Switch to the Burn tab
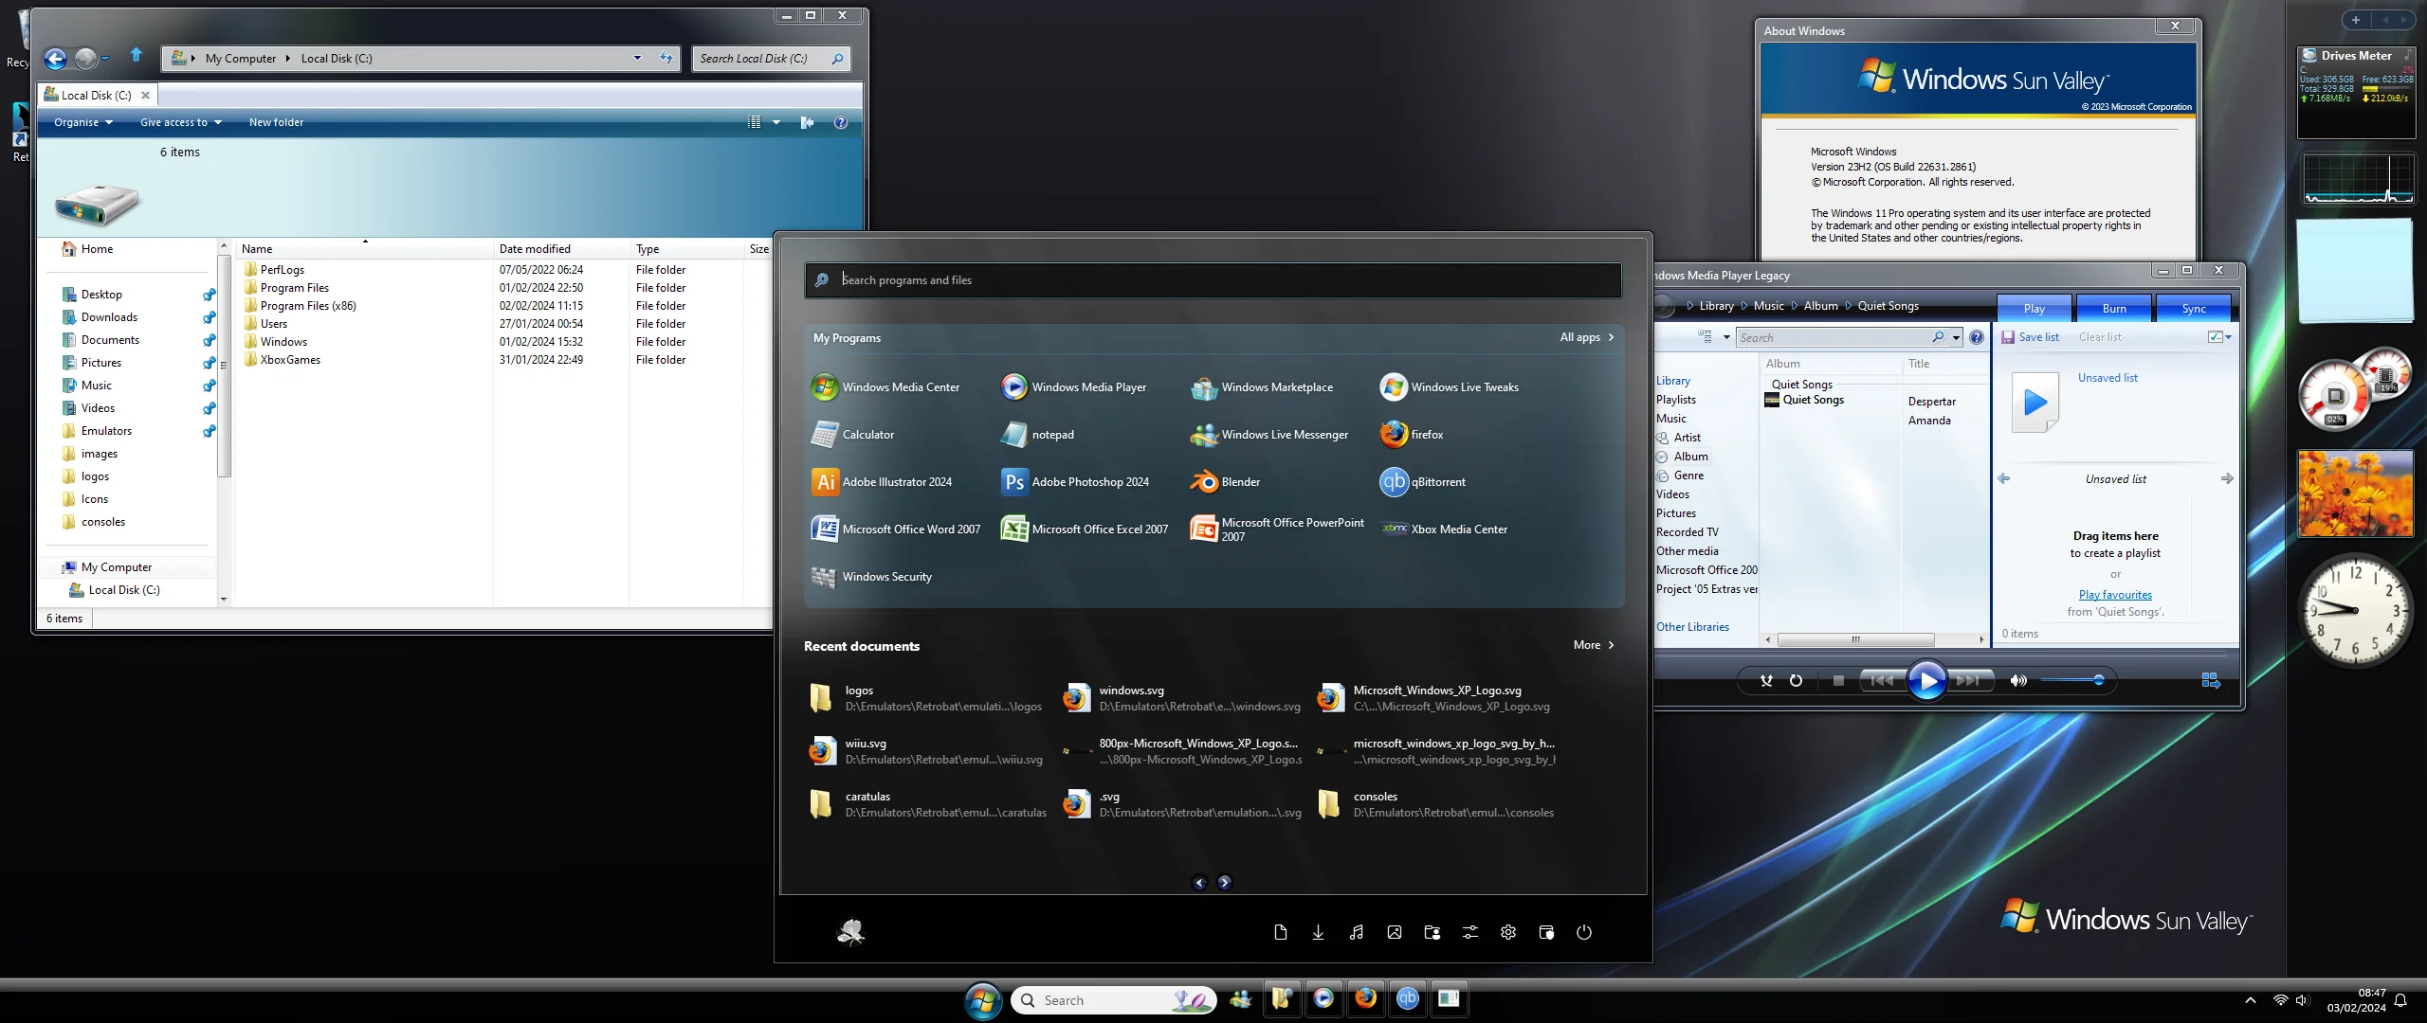Screen dimensions: 2427x1023 point(2113,308)
